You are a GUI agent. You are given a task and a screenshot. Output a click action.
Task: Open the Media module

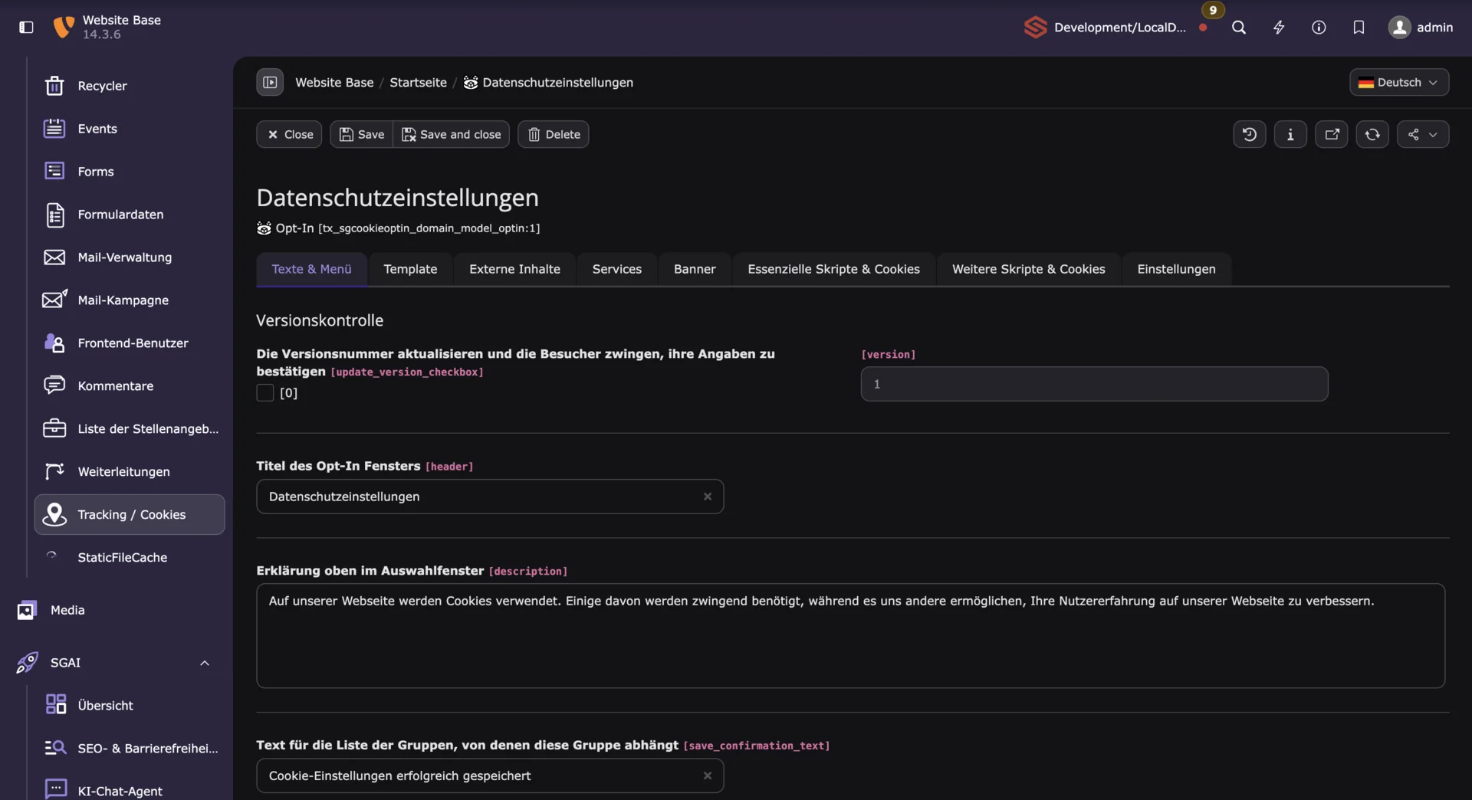click(x=115, y=611)
